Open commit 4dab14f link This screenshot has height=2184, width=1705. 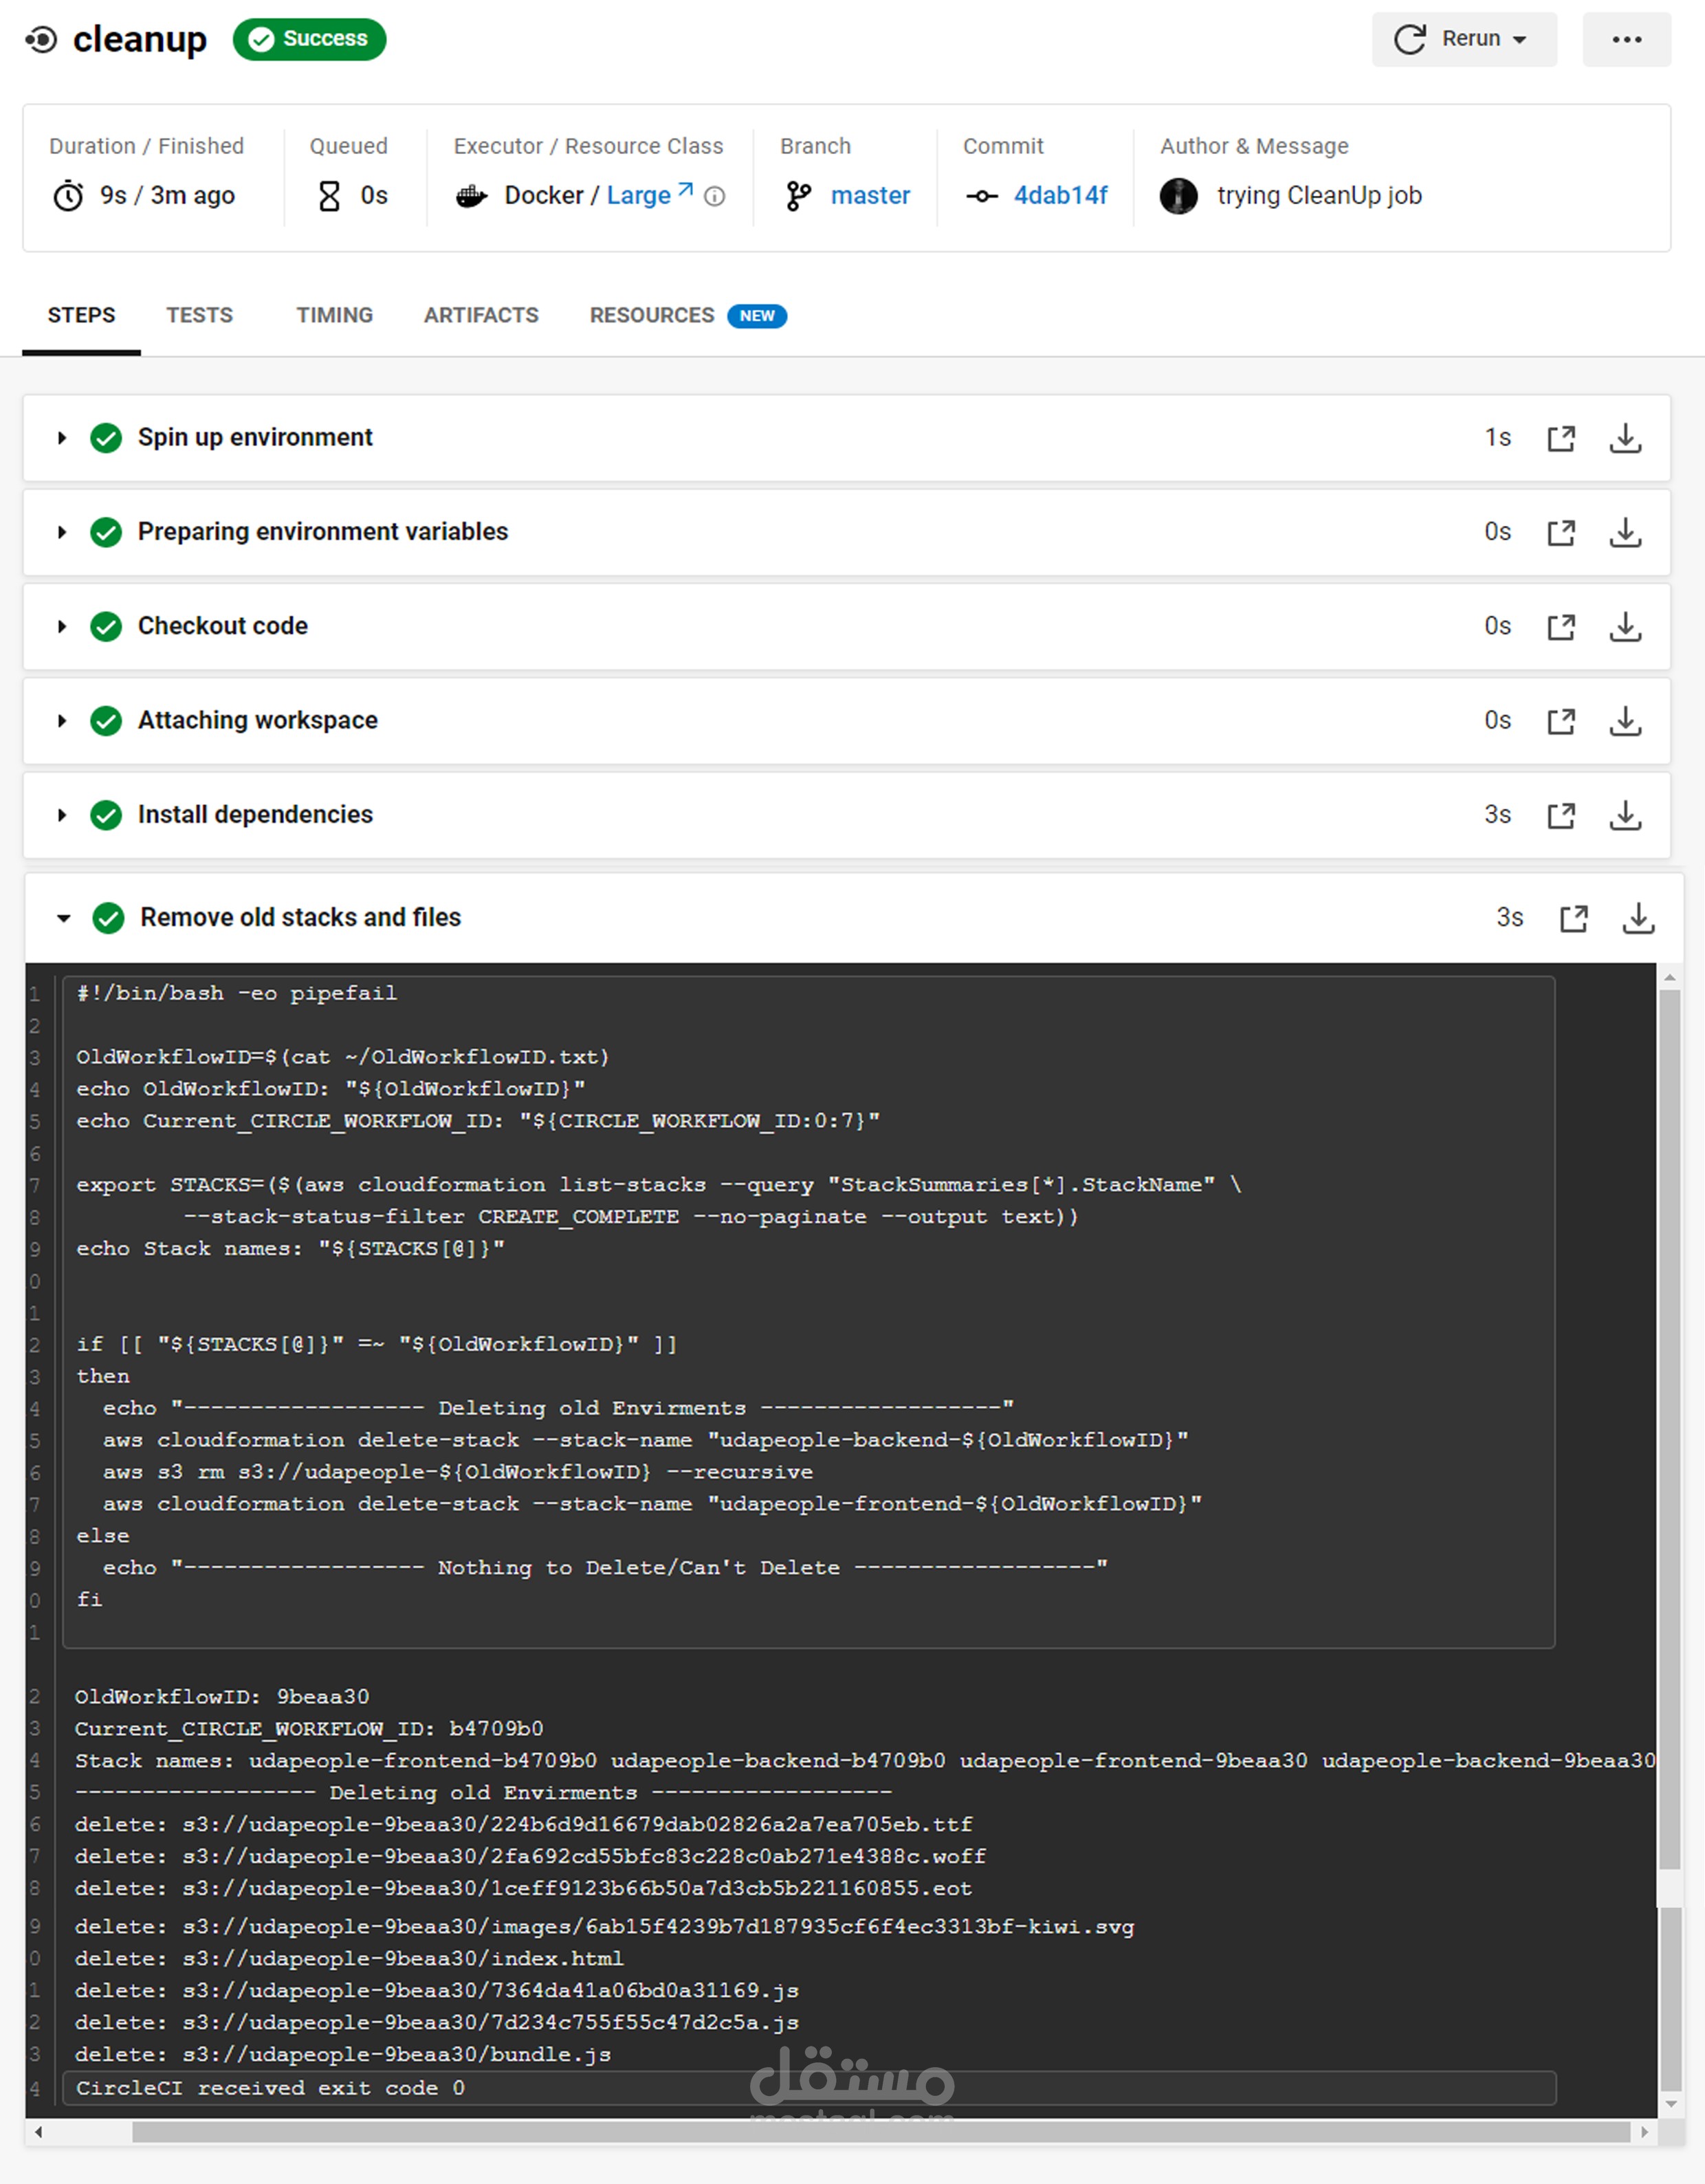(x=1060, y=196)
